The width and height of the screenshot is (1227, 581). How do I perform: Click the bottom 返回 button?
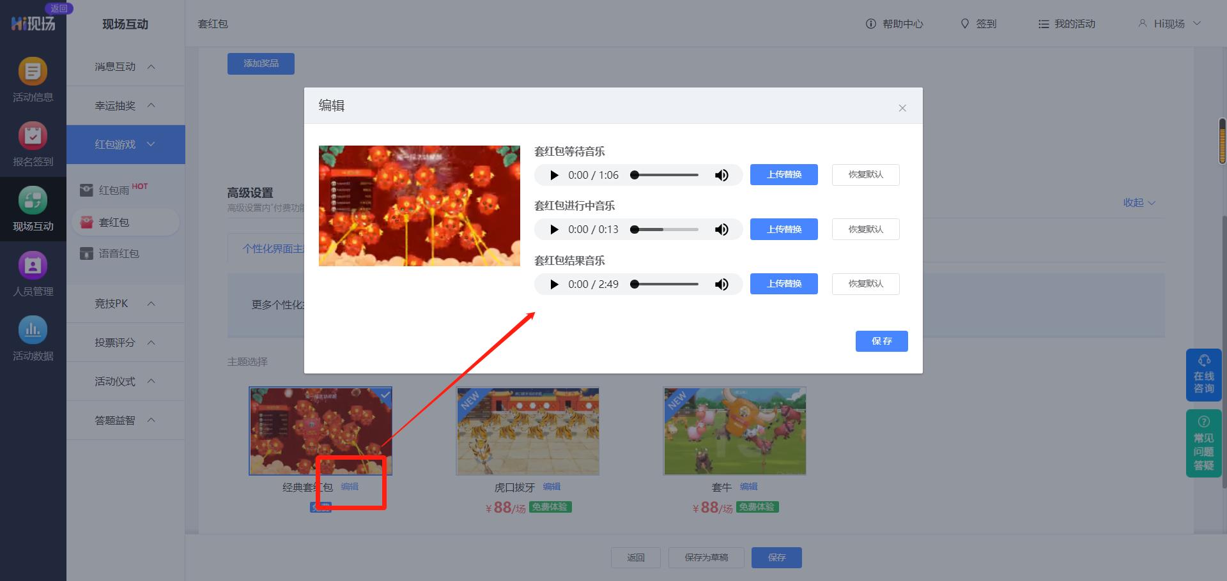tap(636, 557)
